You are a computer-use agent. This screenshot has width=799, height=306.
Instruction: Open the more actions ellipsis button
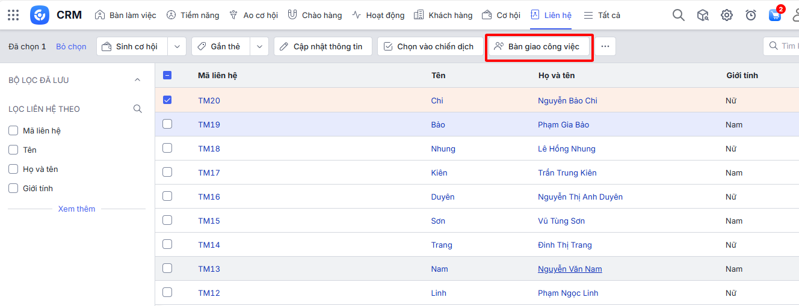coord(605,46)
